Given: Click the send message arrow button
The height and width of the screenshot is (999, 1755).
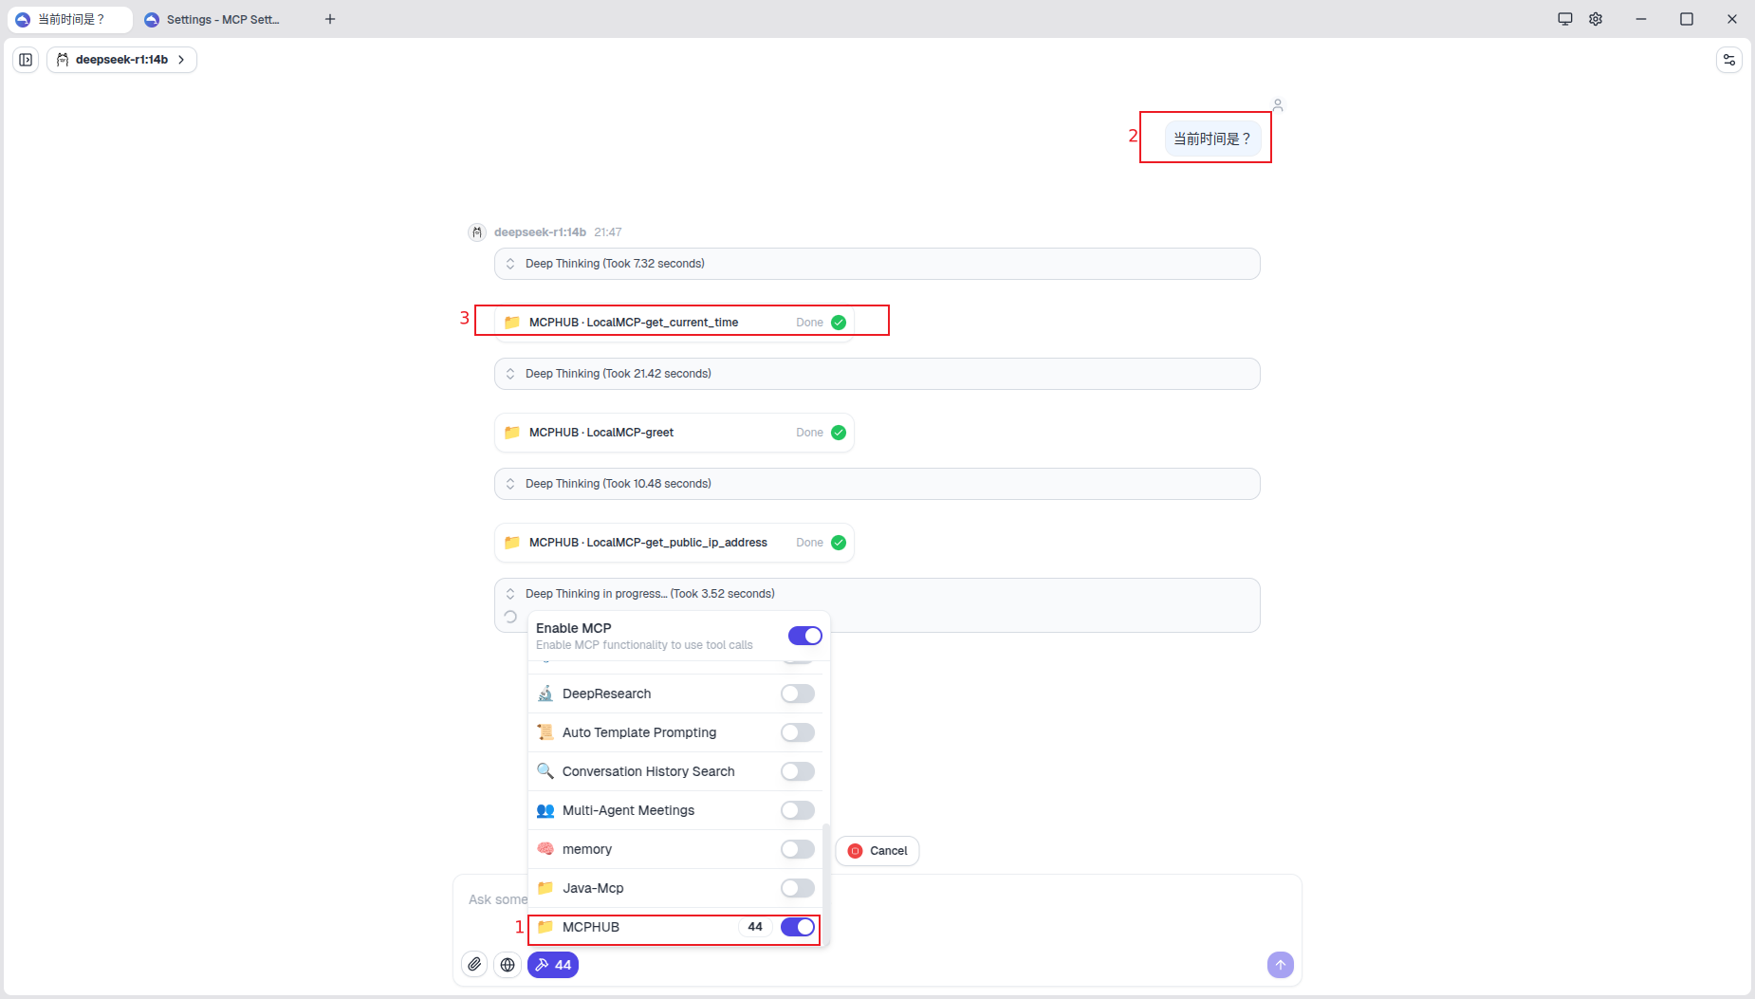Looking at the screenshot, I should click(1280, 965).
